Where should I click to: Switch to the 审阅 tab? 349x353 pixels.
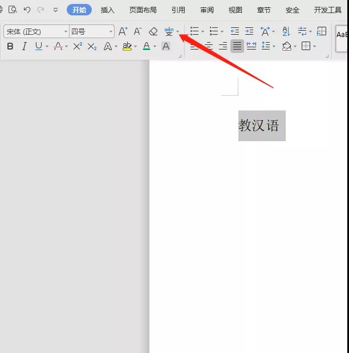207,10
